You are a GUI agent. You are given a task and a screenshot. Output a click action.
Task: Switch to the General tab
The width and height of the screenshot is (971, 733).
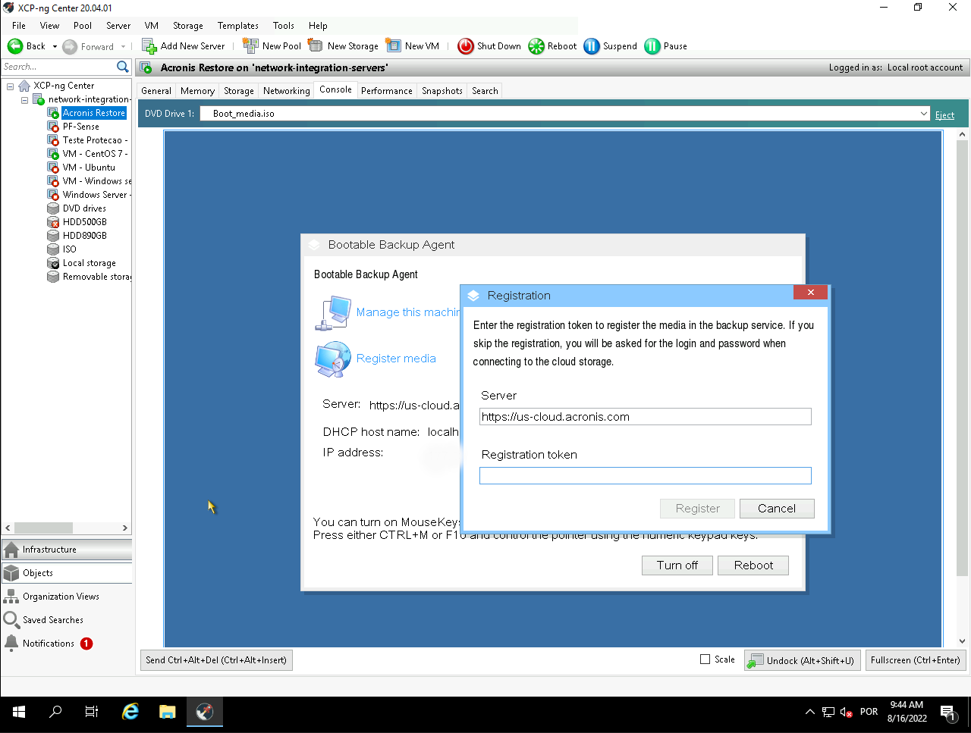point(156,91)
